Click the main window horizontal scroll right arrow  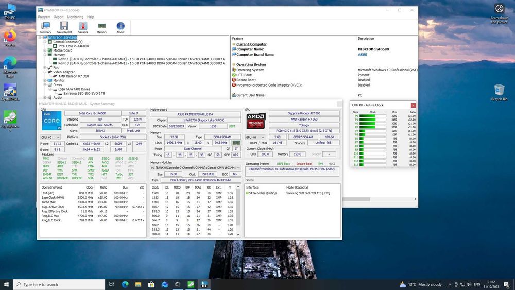tap(415, 199)
